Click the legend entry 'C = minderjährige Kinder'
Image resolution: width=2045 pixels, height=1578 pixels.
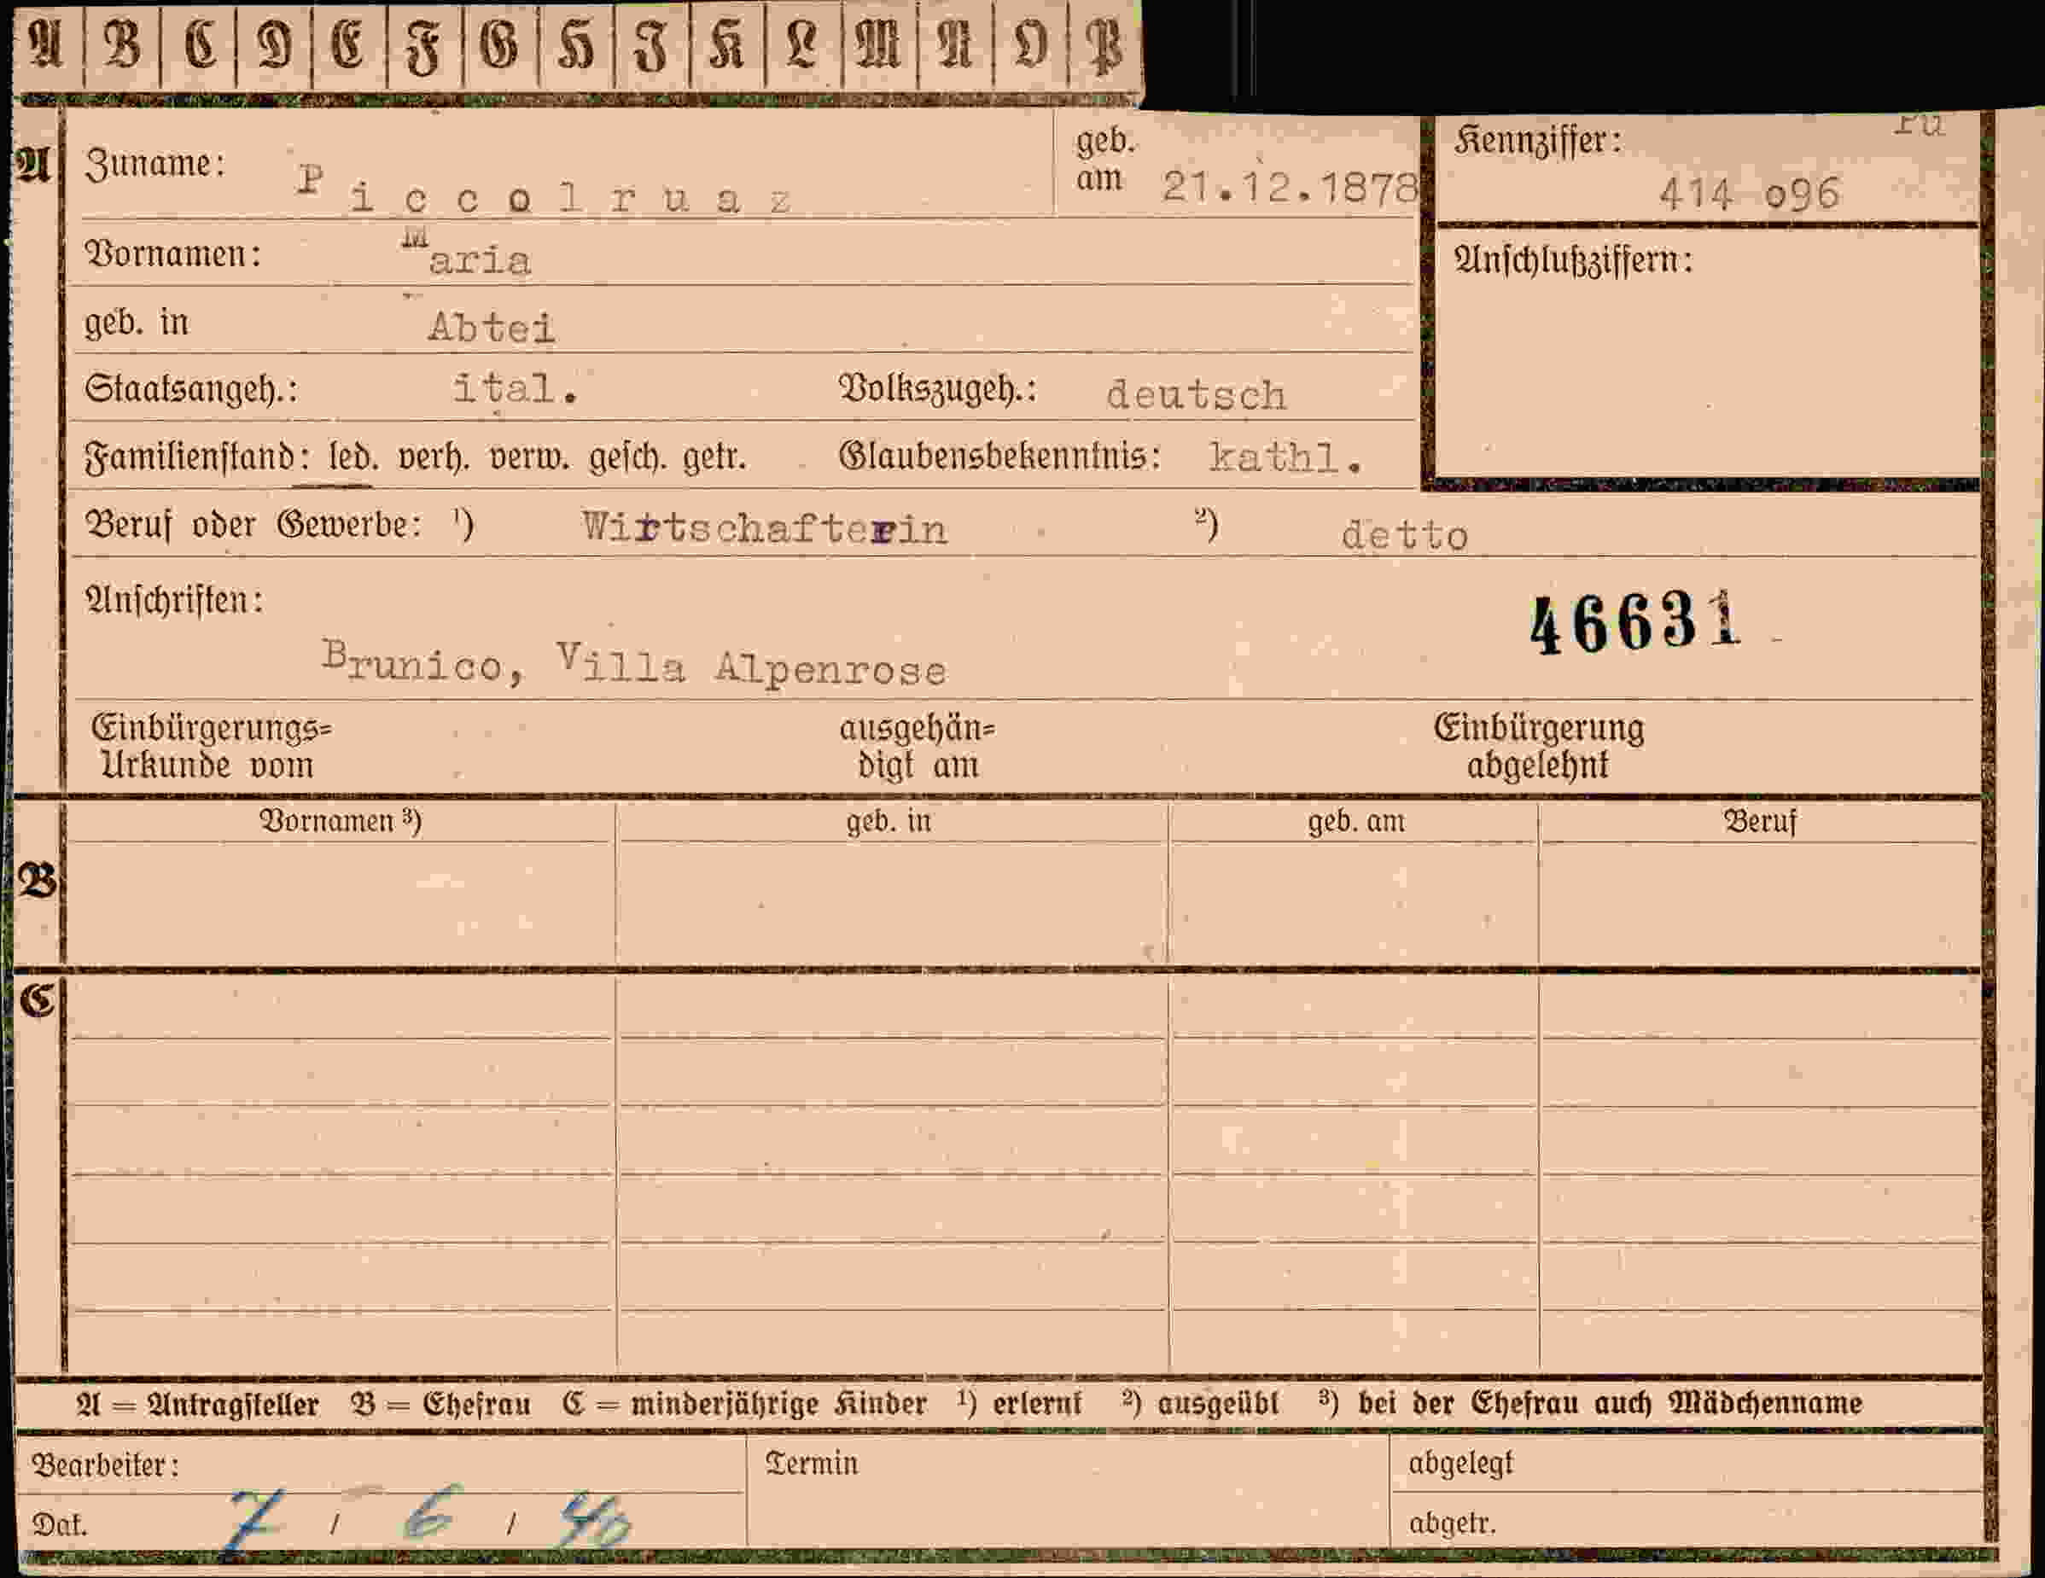pos(745,1404)
